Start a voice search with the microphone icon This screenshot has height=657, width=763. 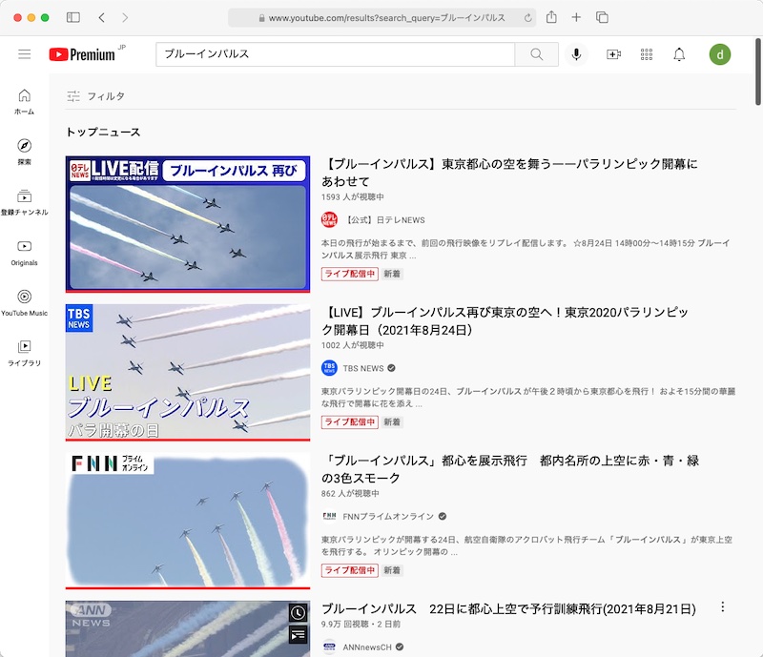coord(575,54)
